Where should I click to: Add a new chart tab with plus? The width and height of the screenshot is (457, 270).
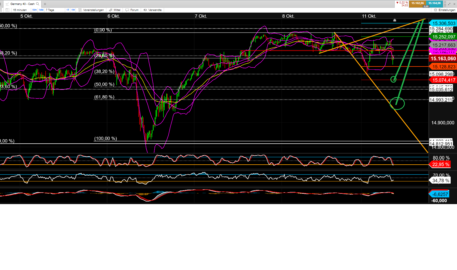pos(45,4)
